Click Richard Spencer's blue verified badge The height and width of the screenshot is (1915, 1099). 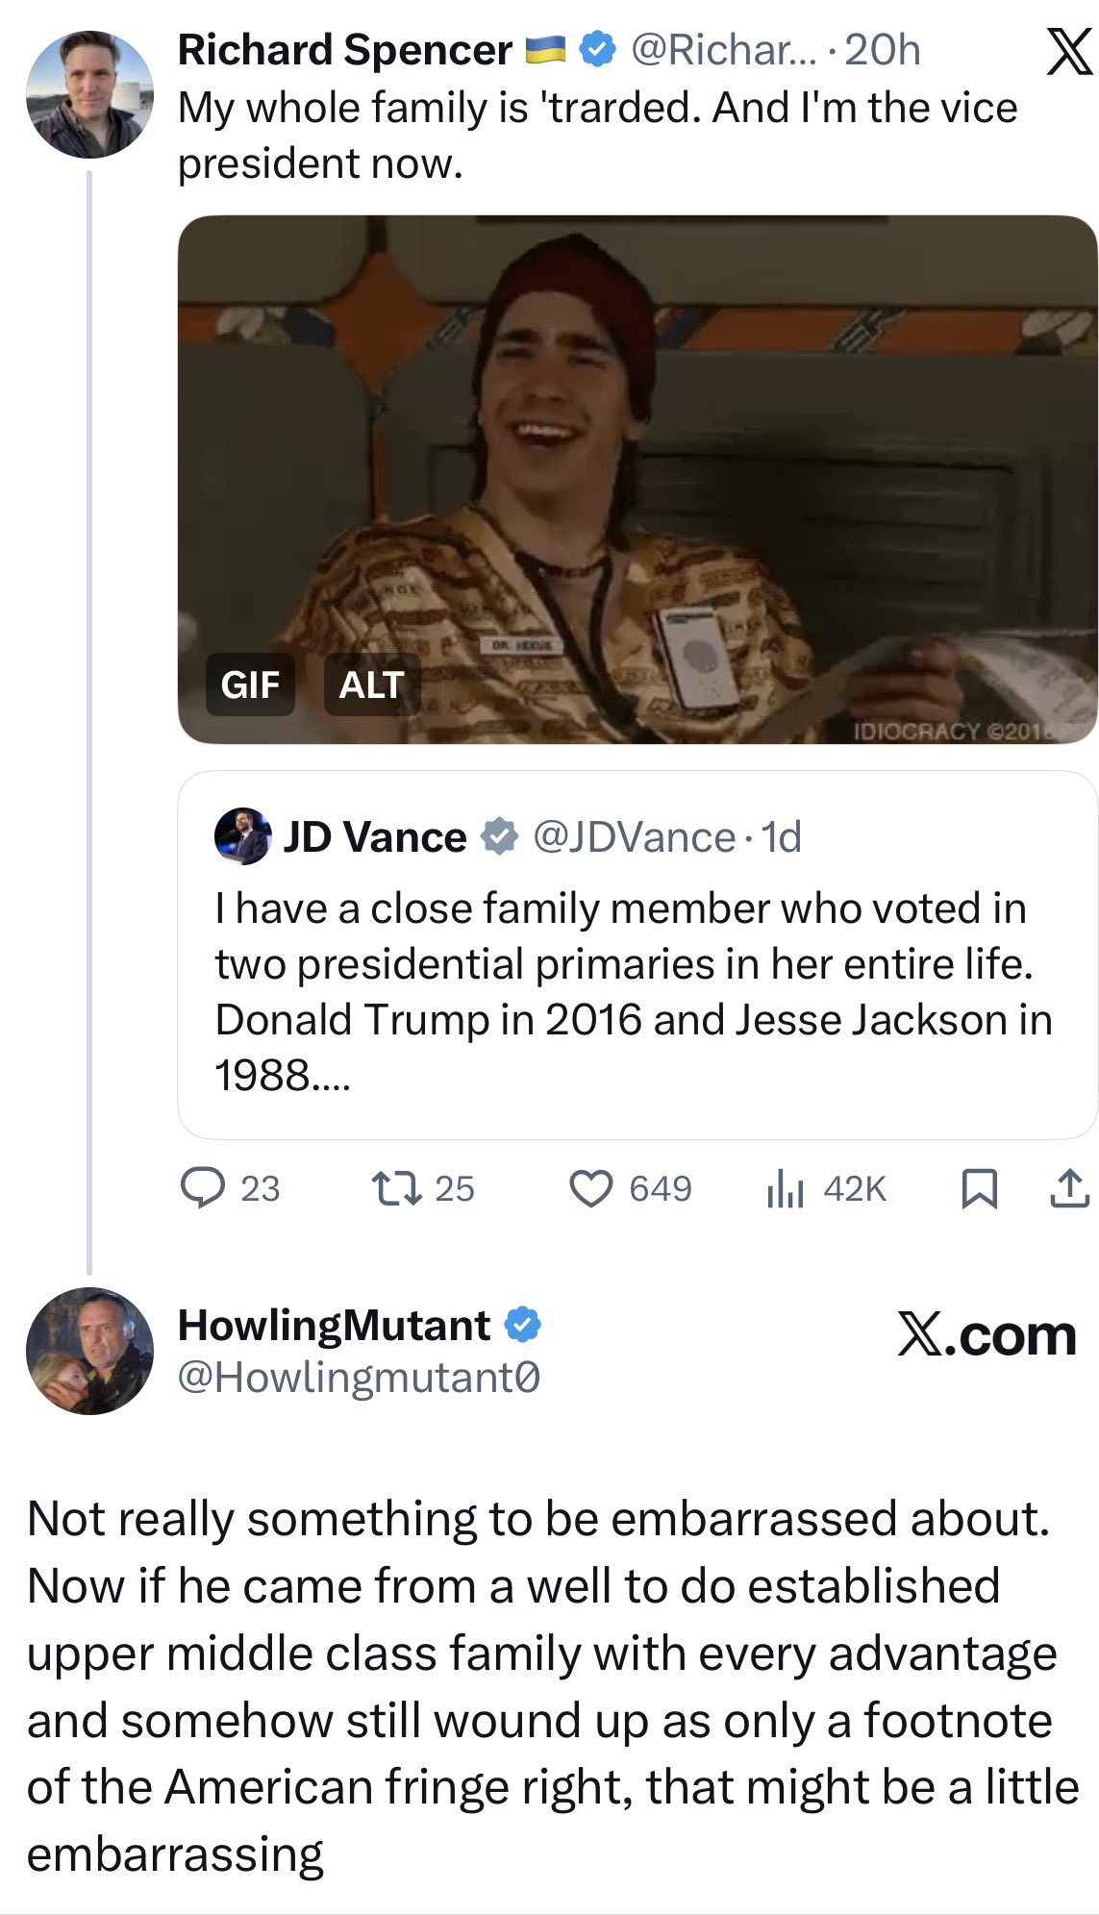599,50
